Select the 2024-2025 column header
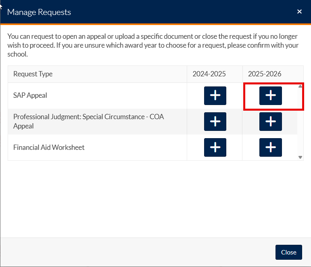The width and height of the screenshot is (311, 267). 209,74
